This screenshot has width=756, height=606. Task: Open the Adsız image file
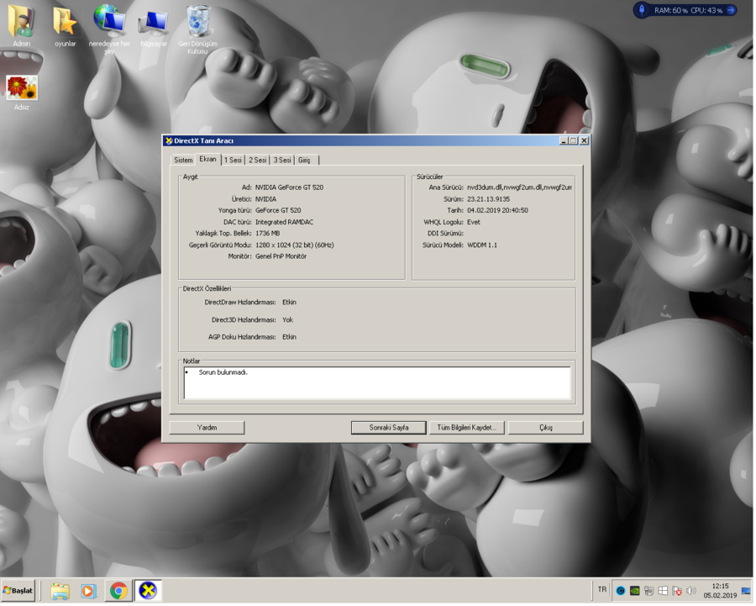pos(21,92)
